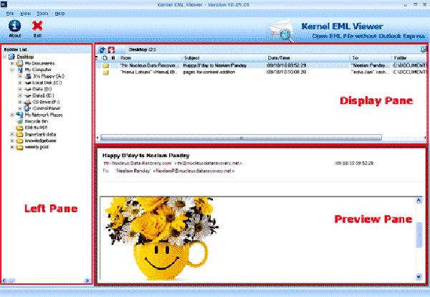Screen dimensions: 430x297
Task: Click the Kernel app icon in title bar
Action: pos(4,4)
